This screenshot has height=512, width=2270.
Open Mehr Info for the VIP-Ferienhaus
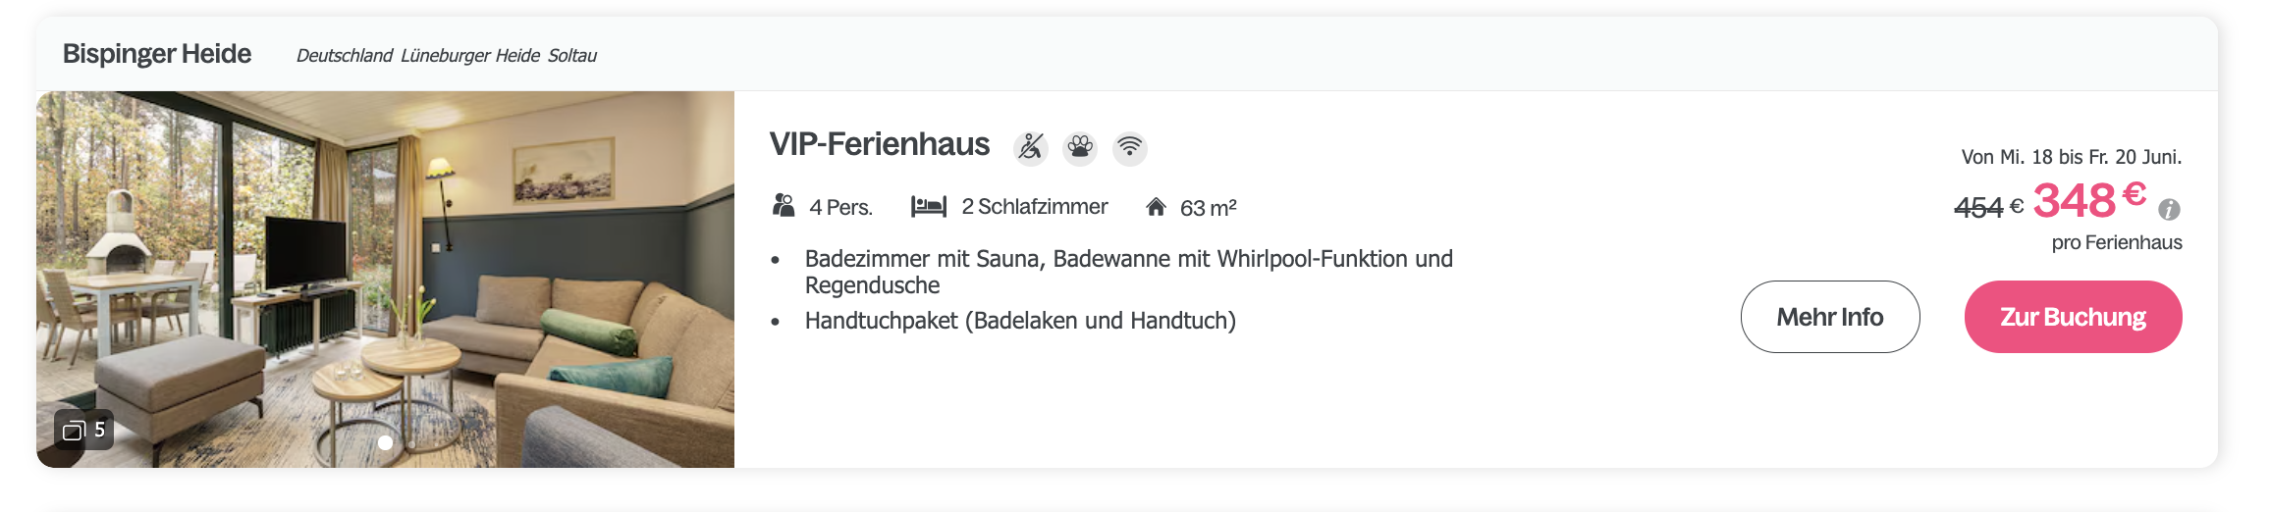pyautogui.click(x=1830, y=317)
